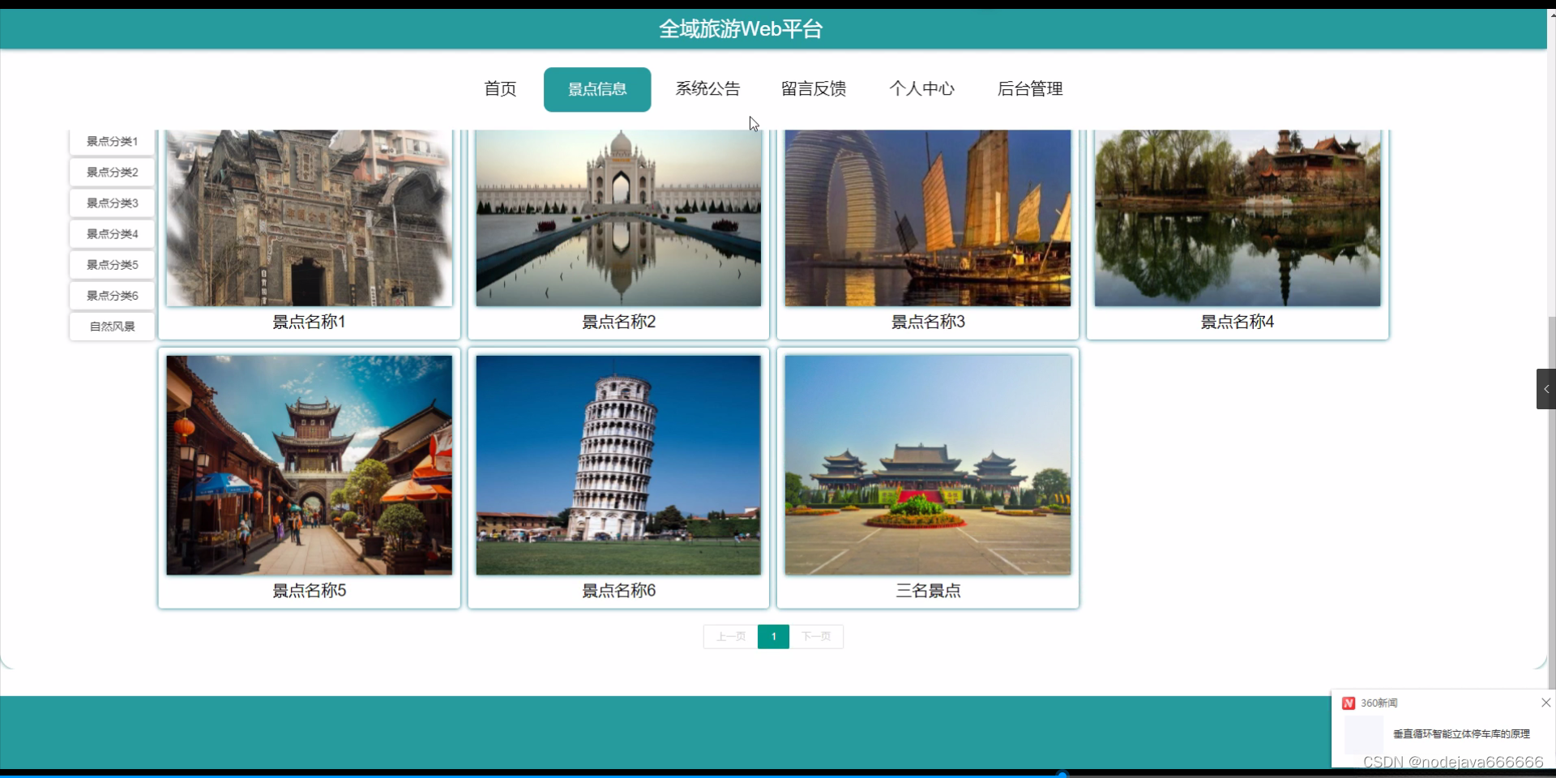Expand the side panel arrow handle
Image resolution: width=1556 pixels, height=778 pixels.
(x=1545, y=389)
